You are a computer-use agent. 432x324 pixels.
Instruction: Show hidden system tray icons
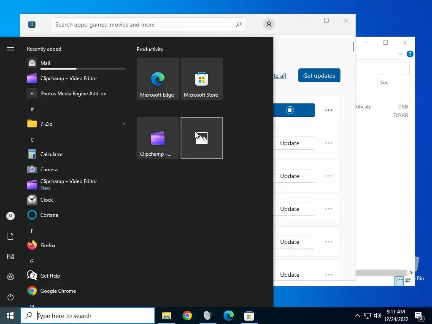coord(357,316)
